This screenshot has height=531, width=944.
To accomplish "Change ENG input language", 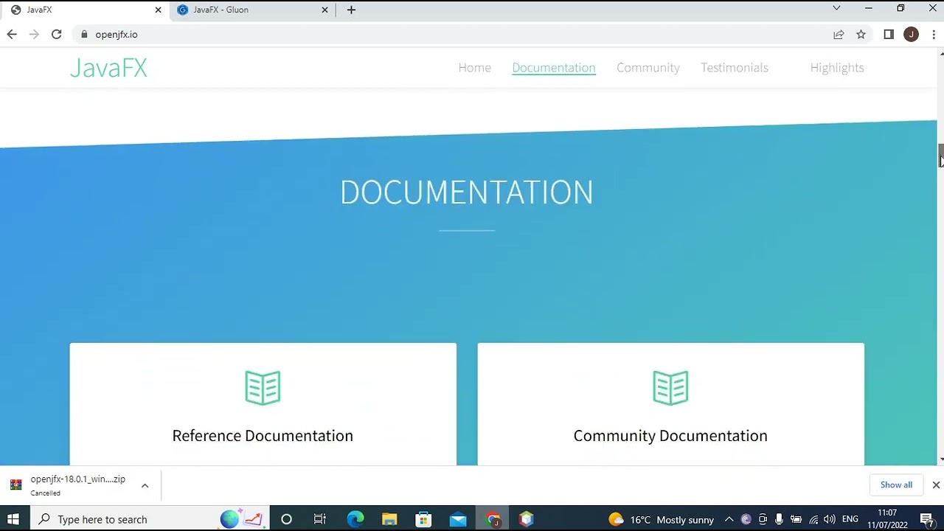I will coord(850,519).
